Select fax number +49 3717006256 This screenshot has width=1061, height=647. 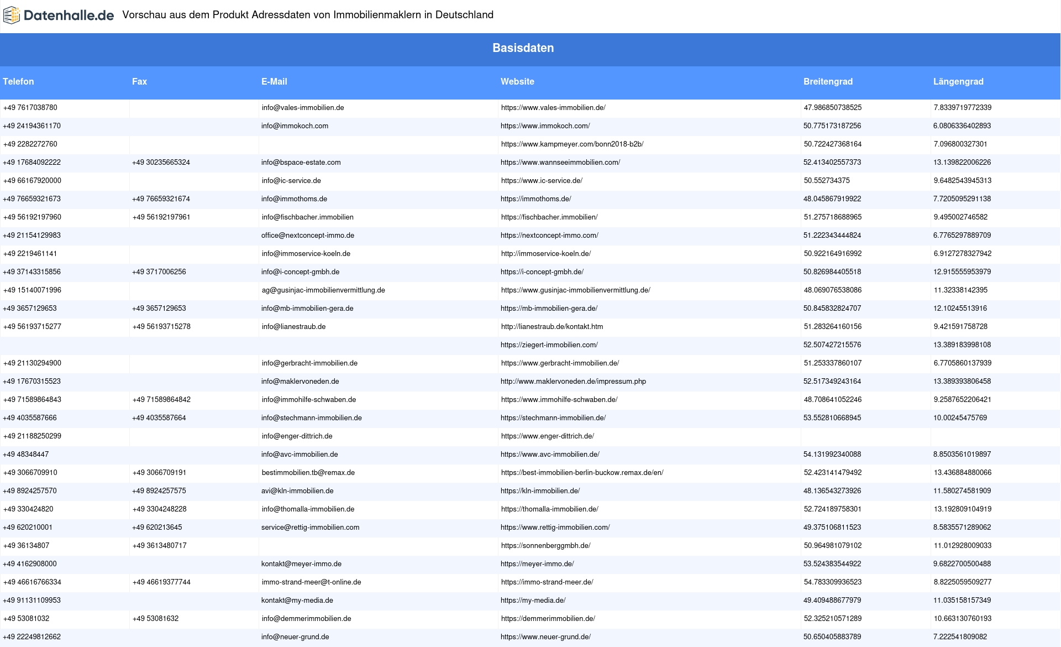[x=159, y=272]
